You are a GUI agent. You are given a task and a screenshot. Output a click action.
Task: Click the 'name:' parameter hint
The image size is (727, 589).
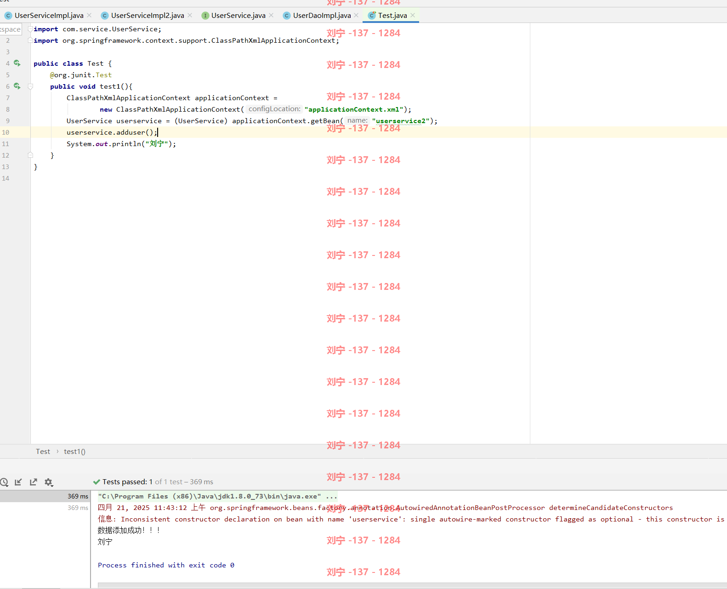357,120
